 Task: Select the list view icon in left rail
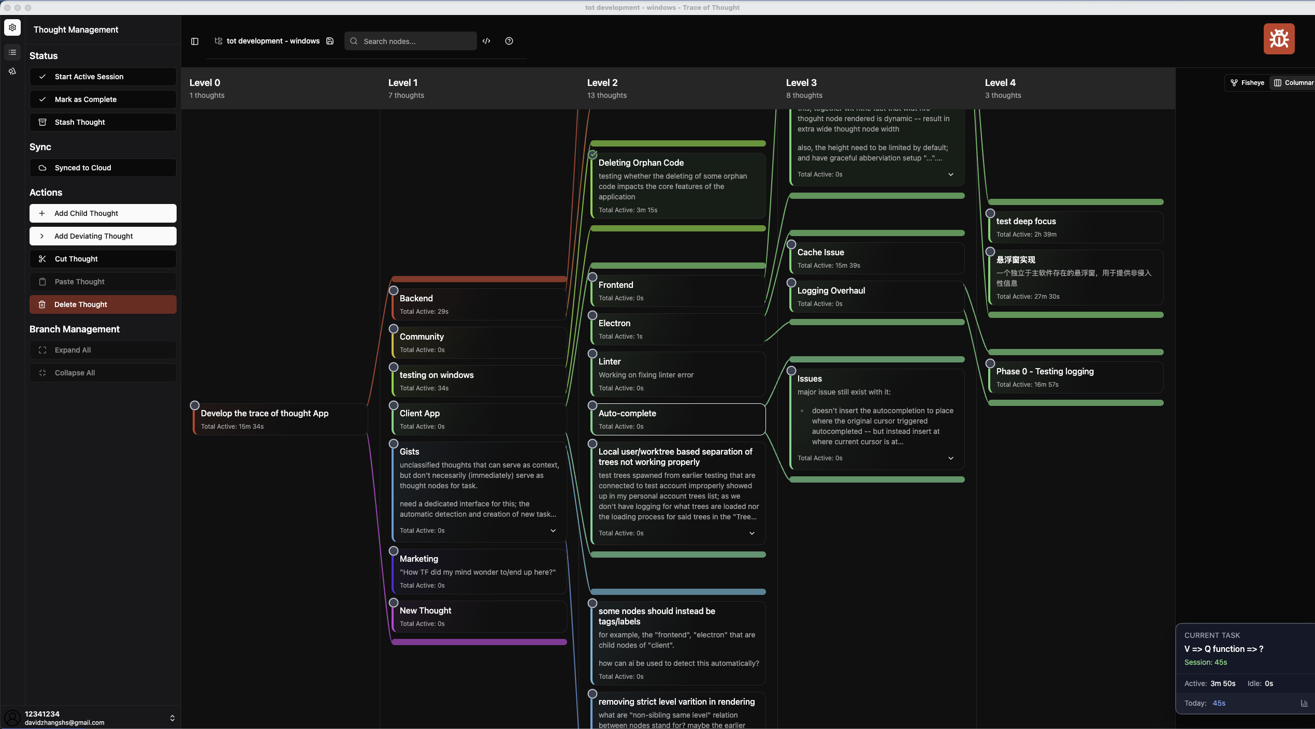pyautogui.click(x=12, y=52)
